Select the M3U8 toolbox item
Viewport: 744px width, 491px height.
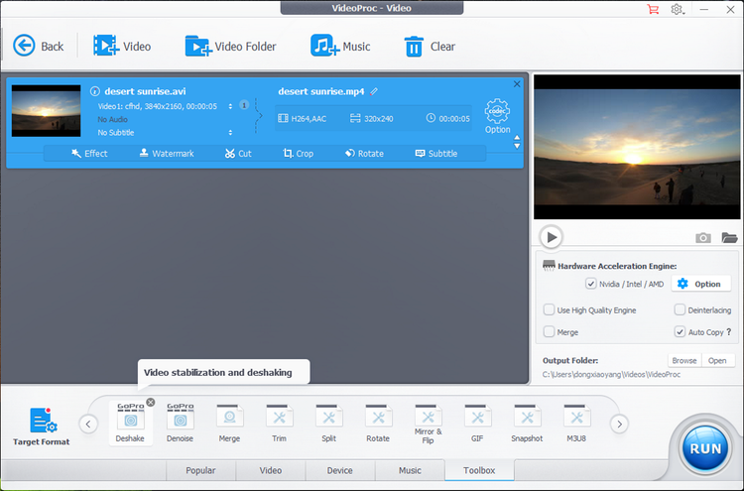pos(576,424)
